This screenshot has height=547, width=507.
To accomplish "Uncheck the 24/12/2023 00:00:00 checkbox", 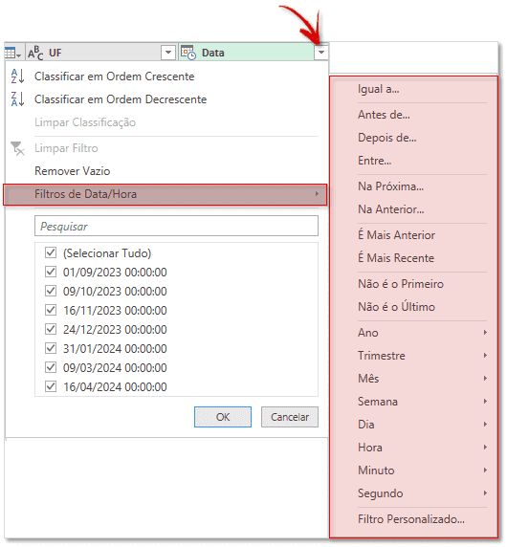I will 51,329.
